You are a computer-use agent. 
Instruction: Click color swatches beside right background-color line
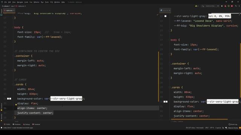click(166, 102)
